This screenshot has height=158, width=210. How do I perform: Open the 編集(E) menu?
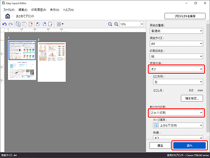[x=23, y=10]
